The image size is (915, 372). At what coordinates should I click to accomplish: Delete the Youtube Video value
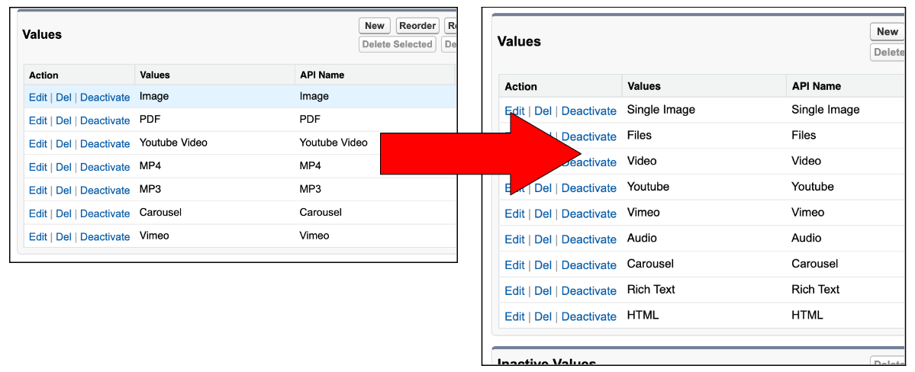[x=63, y=144]
